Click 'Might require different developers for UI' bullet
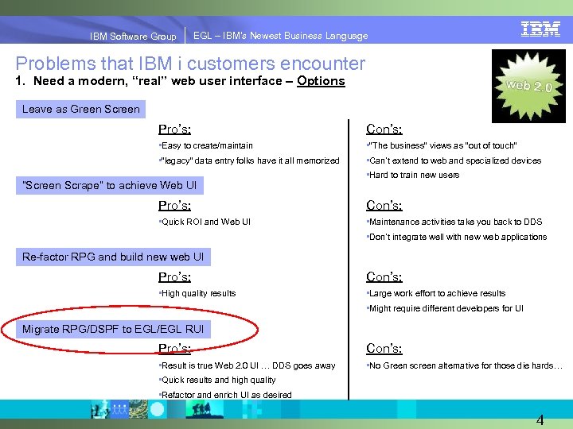 coord(446,308)
